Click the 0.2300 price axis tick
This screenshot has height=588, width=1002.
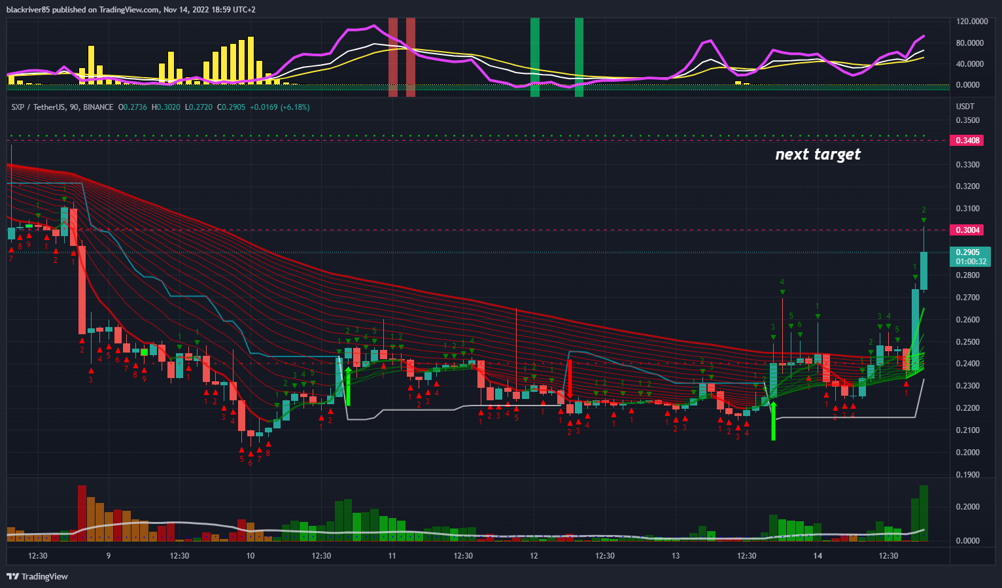pos(968,387)
